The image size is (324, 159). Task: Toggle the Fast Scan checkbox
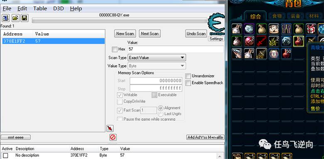[120, 110]
